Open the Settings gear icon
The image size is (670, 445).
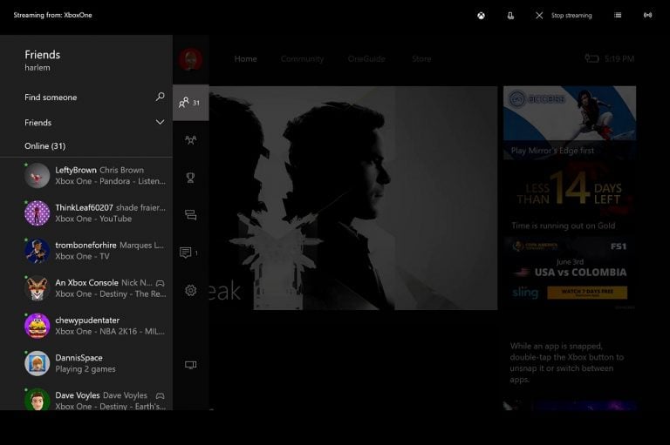tap(190, 290)
